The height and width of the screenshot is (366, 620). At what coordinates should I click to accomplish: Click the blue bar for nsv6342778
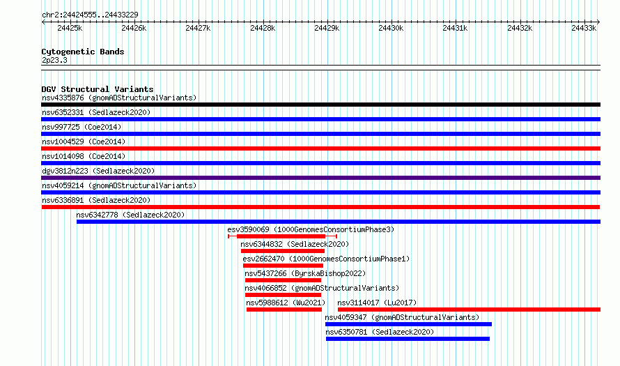[339, 222]
